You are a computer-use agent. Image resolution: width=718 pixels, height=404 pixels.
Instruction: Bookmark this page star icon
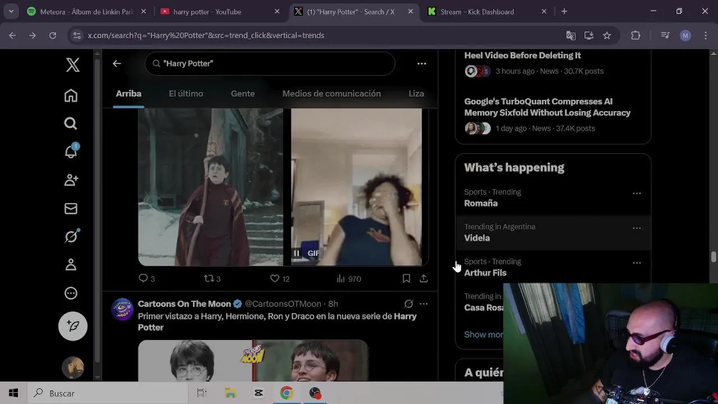(607, 35)
